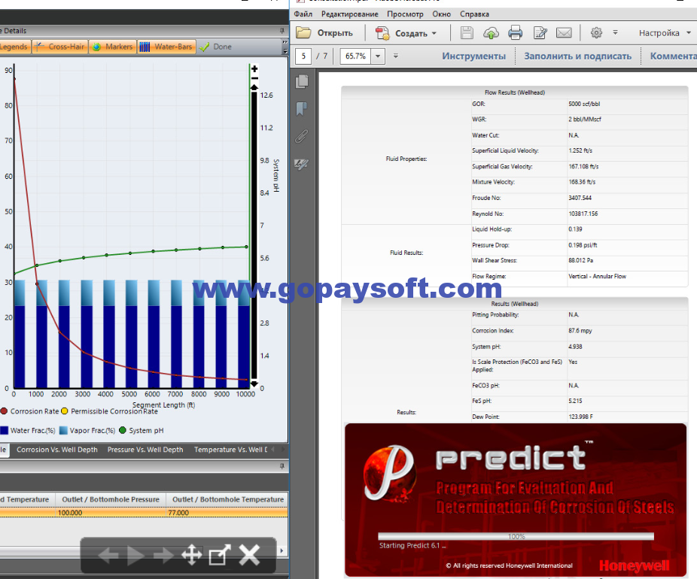The image size is (697, 579).
Task: Click the Outlet / Bottomhole Temperature column header
Action: point(227,499)
